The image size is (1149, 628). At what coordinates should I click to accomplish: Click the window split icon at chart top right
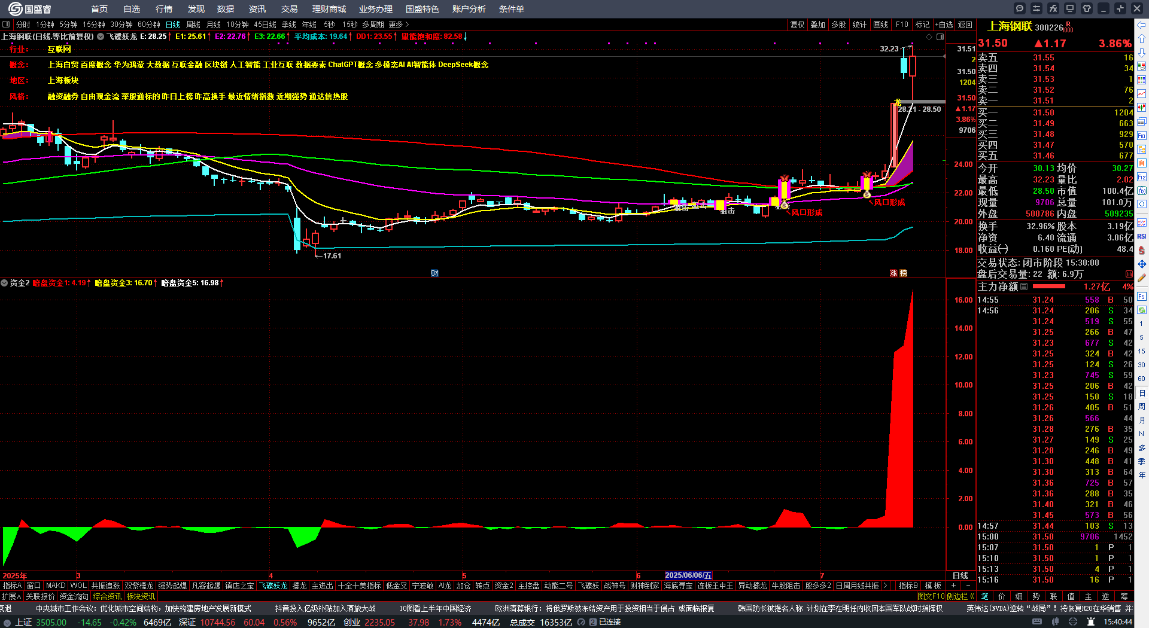click(x=940, y=36)
